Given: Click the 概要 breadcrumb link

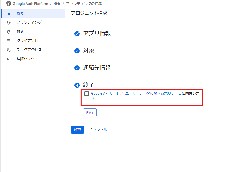Looking at the screenshot, I should [x=57, y=4].
